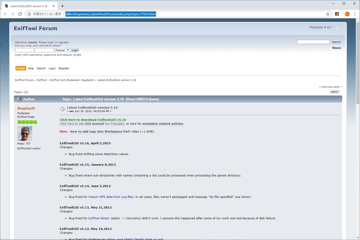The width and height of the screenshot is (360, 240).
Task: Click the browser forward arrow
Action: click(x=13, y=14)
